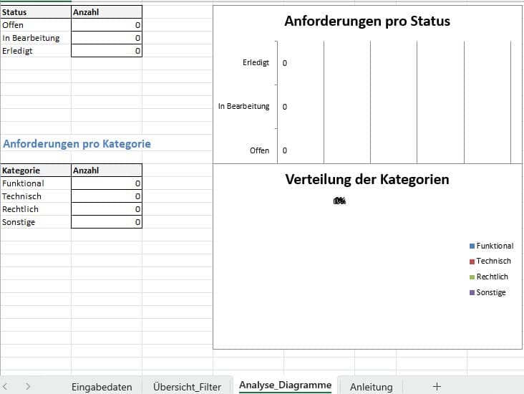
Task: Click the blue Funktional legend swatch
Action: tap(472, 246)
